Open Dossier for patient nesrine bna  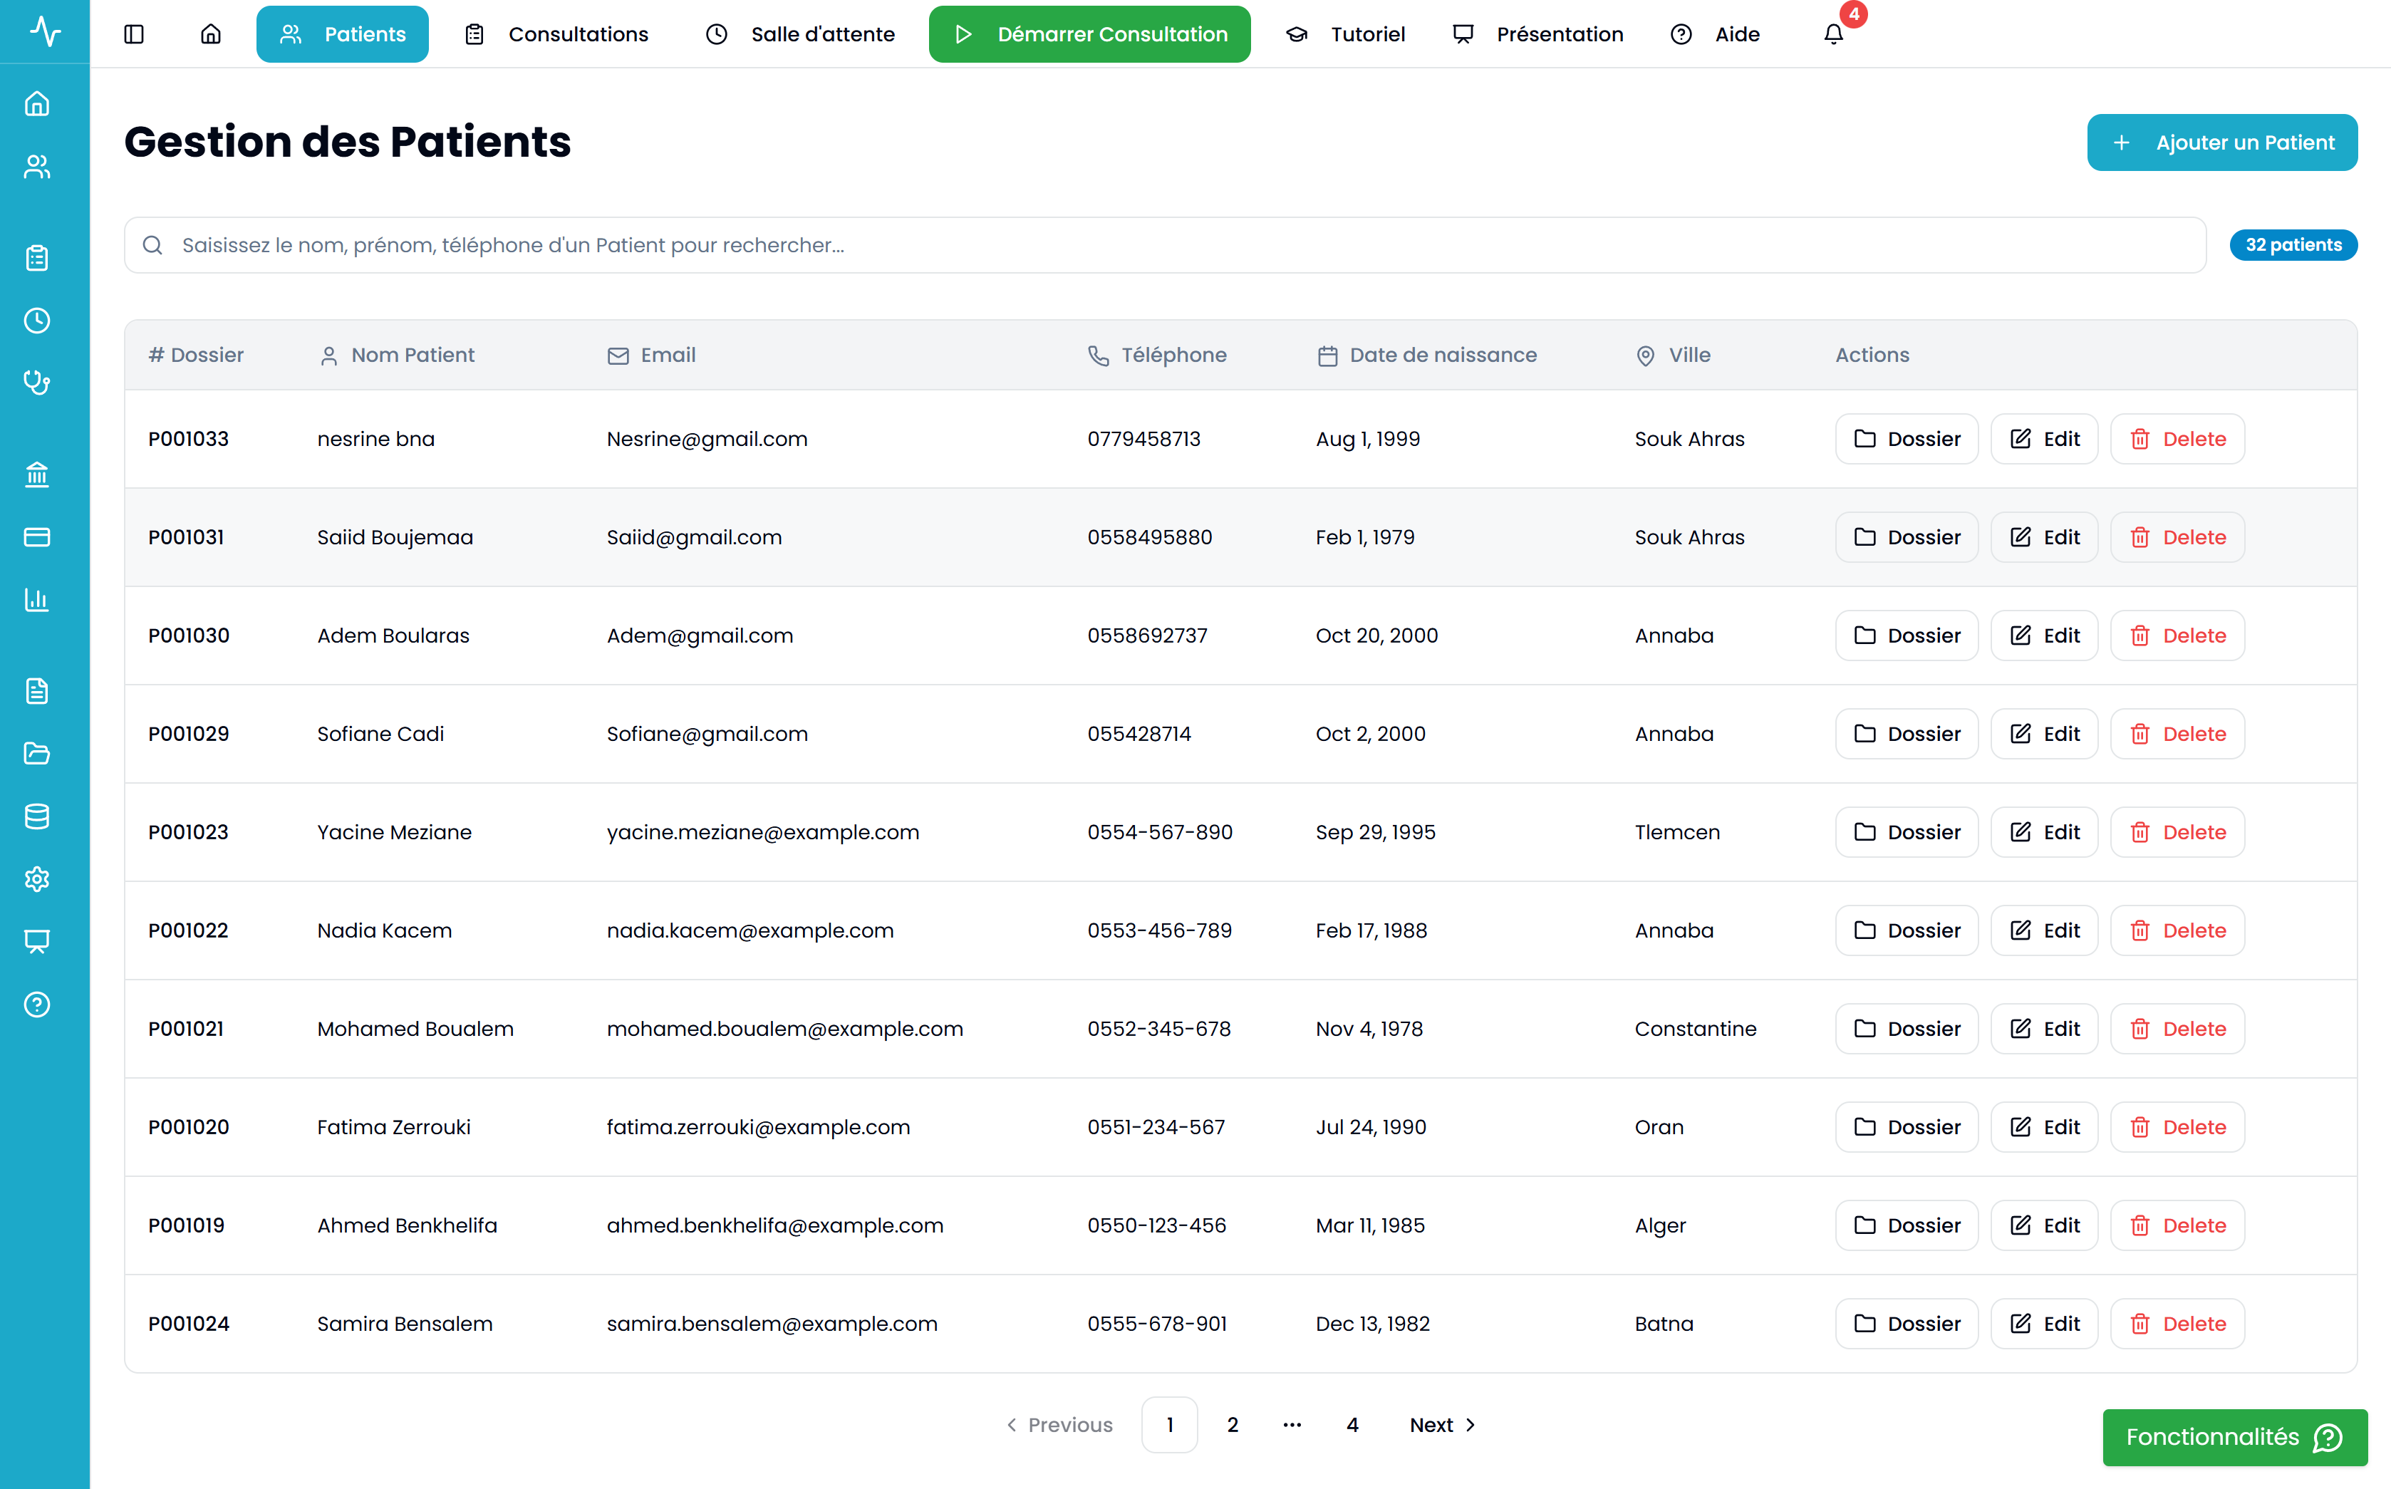[x=1906, y=438]
